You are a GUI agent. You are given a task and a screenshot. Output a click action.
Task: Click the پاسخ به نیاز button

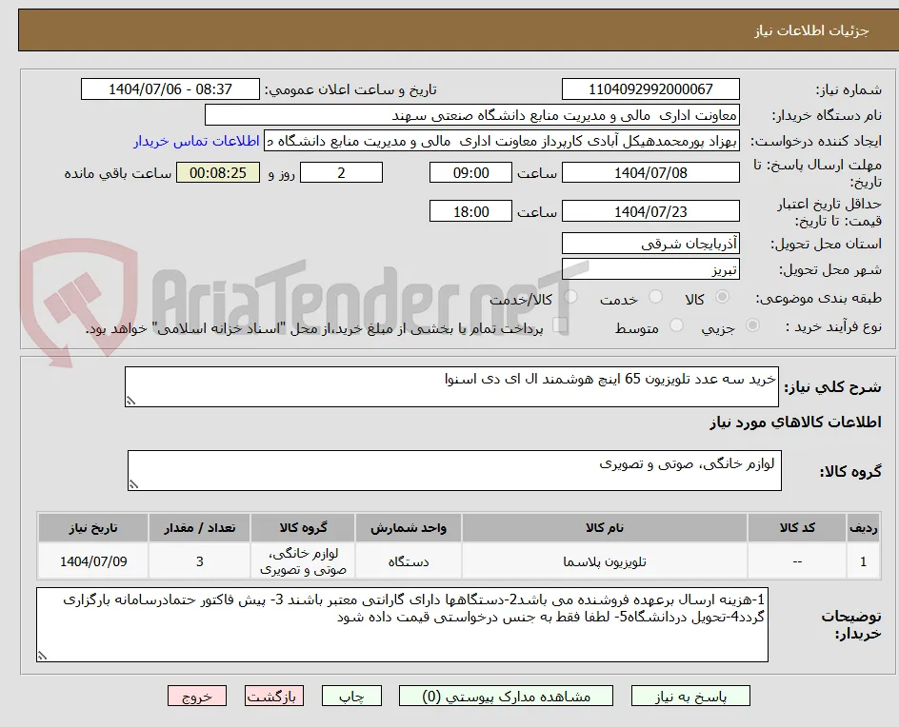(x=690, y=696)
